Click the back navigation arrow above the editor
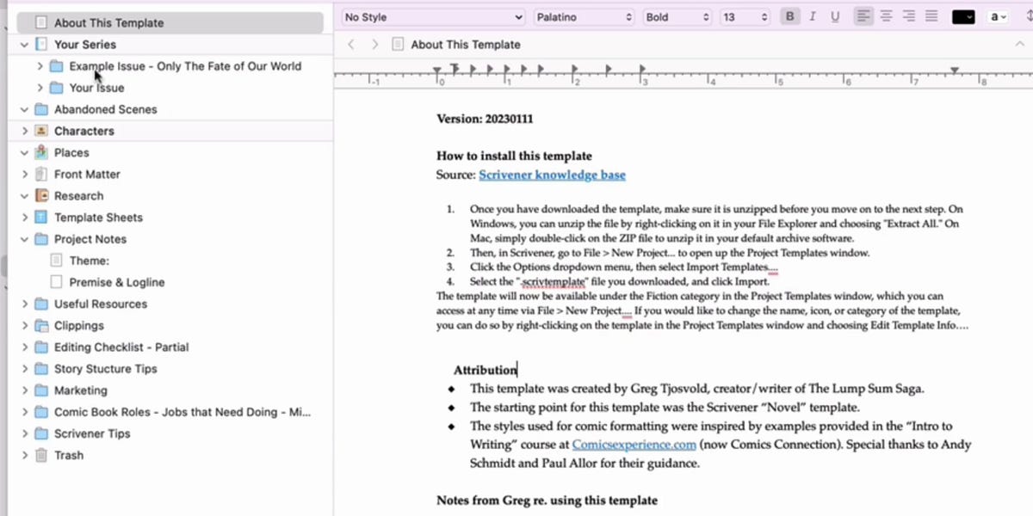This screenshot has height=516, width=1033. coord(350,44)
